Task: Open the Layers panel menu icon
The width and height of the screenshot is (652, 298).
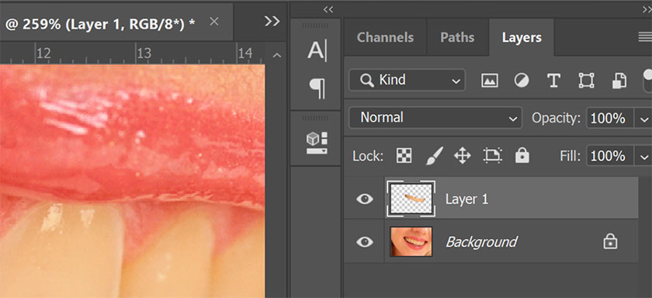Action: (645, 37)
